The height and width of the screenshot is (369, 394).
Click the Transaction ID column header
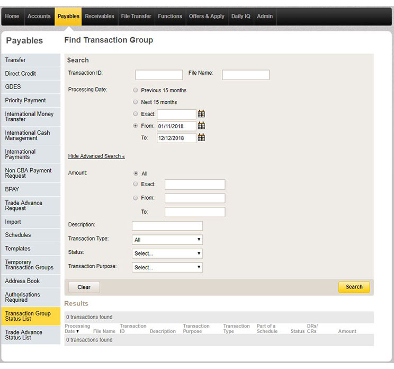click(x=133, y=329)
